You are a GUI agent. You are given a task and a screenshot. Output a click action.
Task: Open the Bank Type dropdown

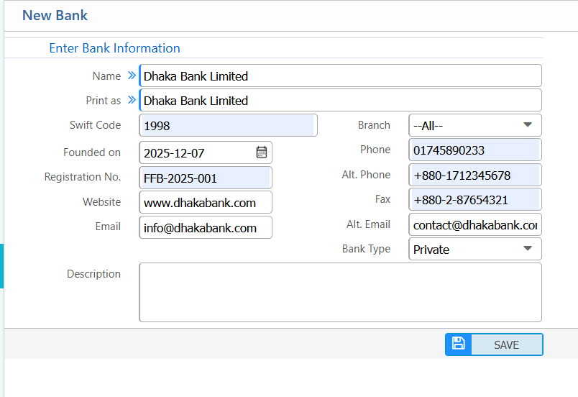coord(474,250)
